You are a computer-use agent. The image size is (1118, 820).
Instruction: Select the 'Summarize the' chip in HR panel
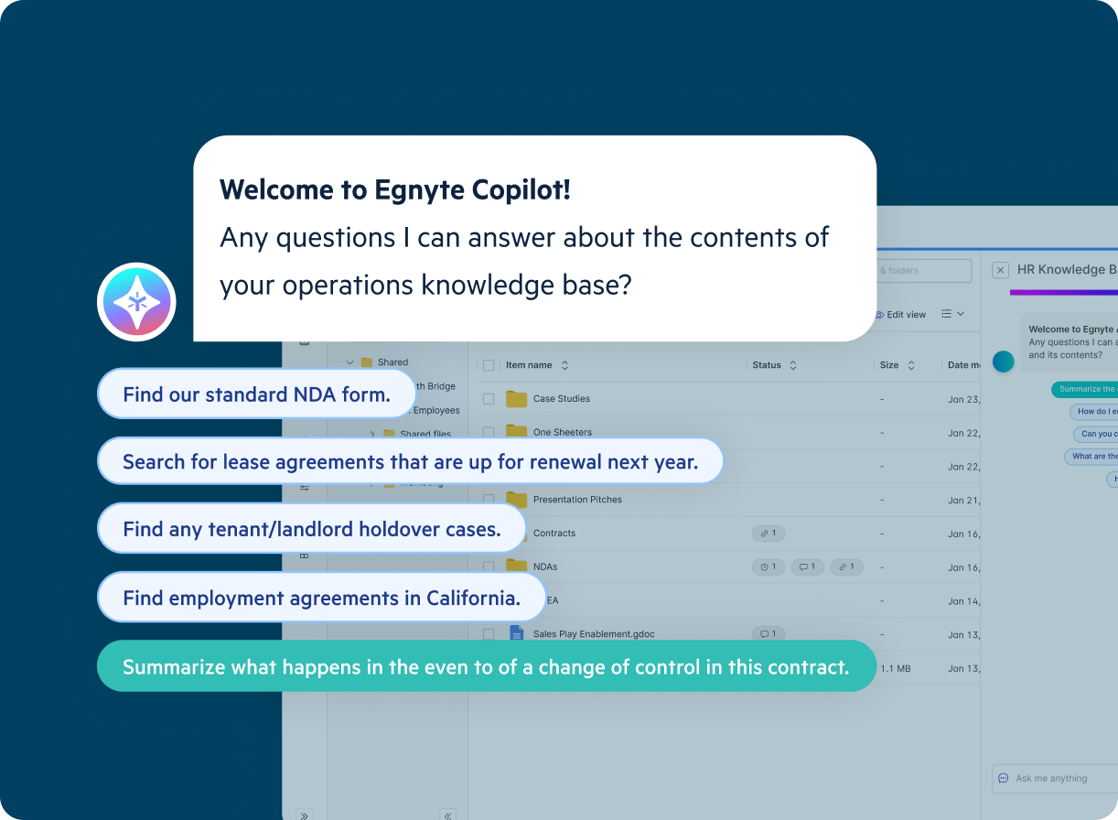tap(1085, 389)
